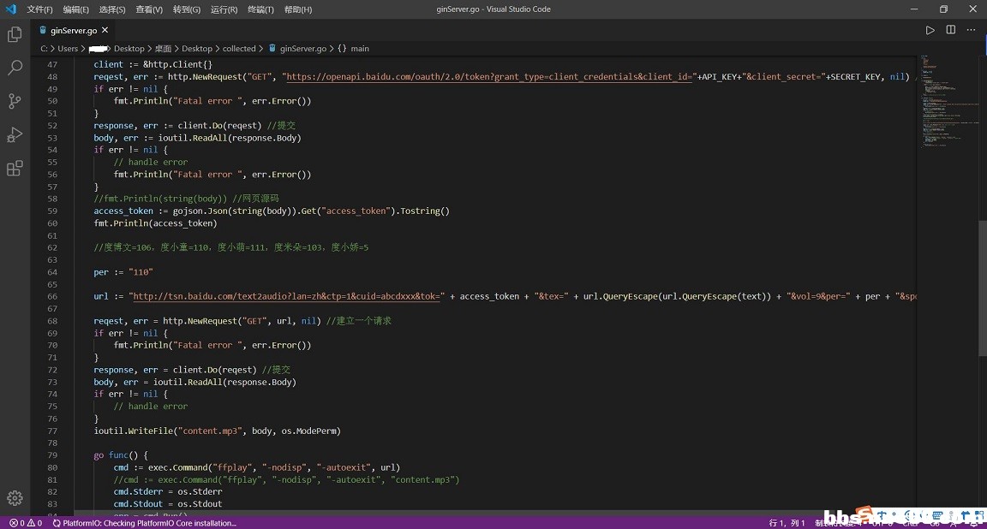Open the Run and Debug view
987x529 pixels.
pyautogui.click(x=15, y=134)
